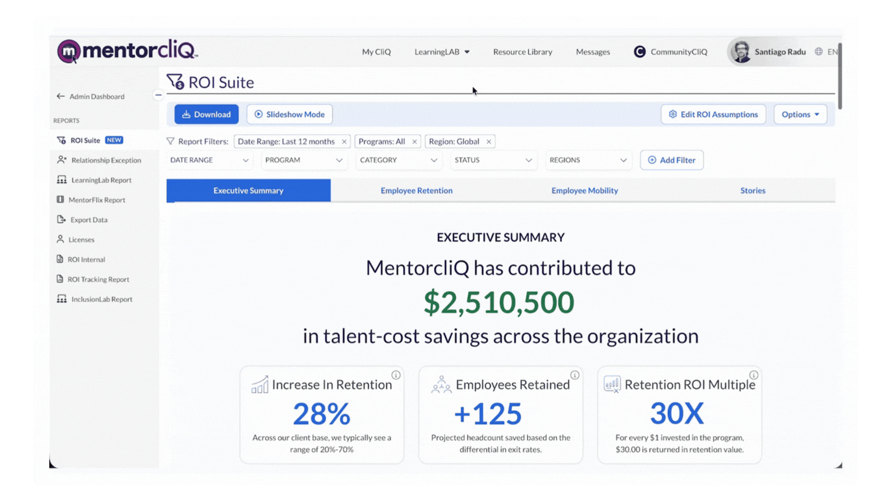
Task: Open InclusionLab Report link
Action: [102, 299]
